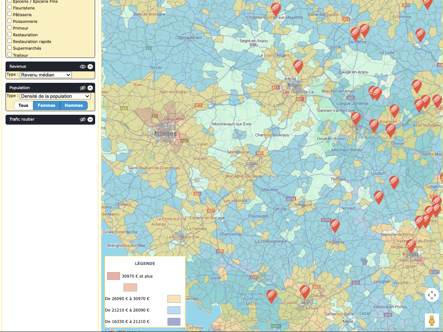Click the Thouars map label
This screenshot has height=332, width=443.
[x=338, y=179]
